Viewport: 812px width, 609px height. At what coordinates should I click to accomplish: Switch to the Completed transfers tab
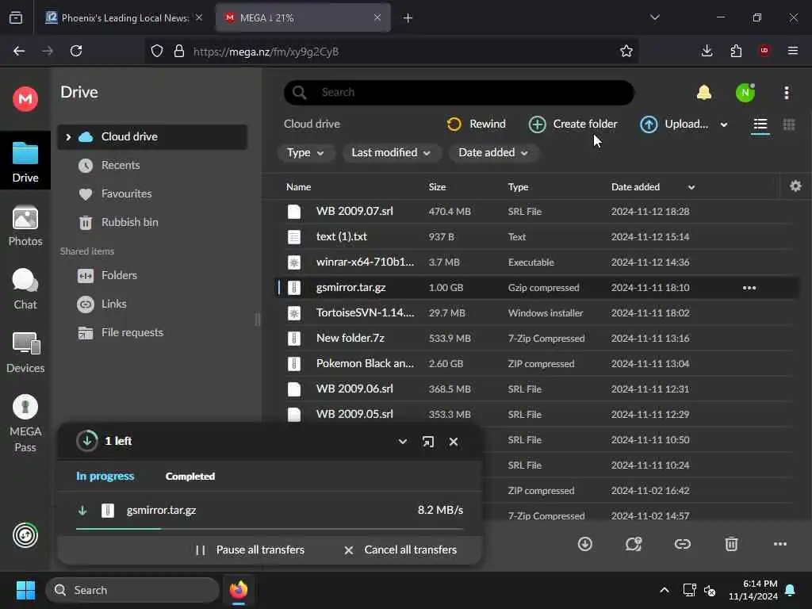pyautogui.click(x=190, y=477)
